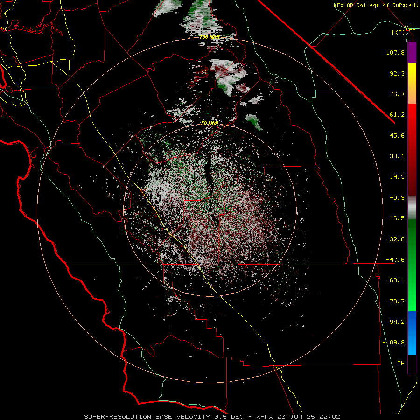The image size is (420, 420).
Task: Click the Super-Resolution Base Velocity caption
Action: (x=212, y=417)
